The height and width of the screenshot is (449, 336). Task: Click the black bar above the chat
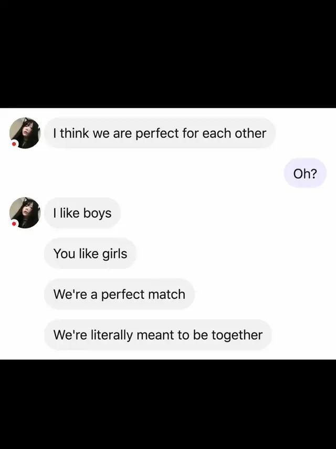(x=168, y=54)
